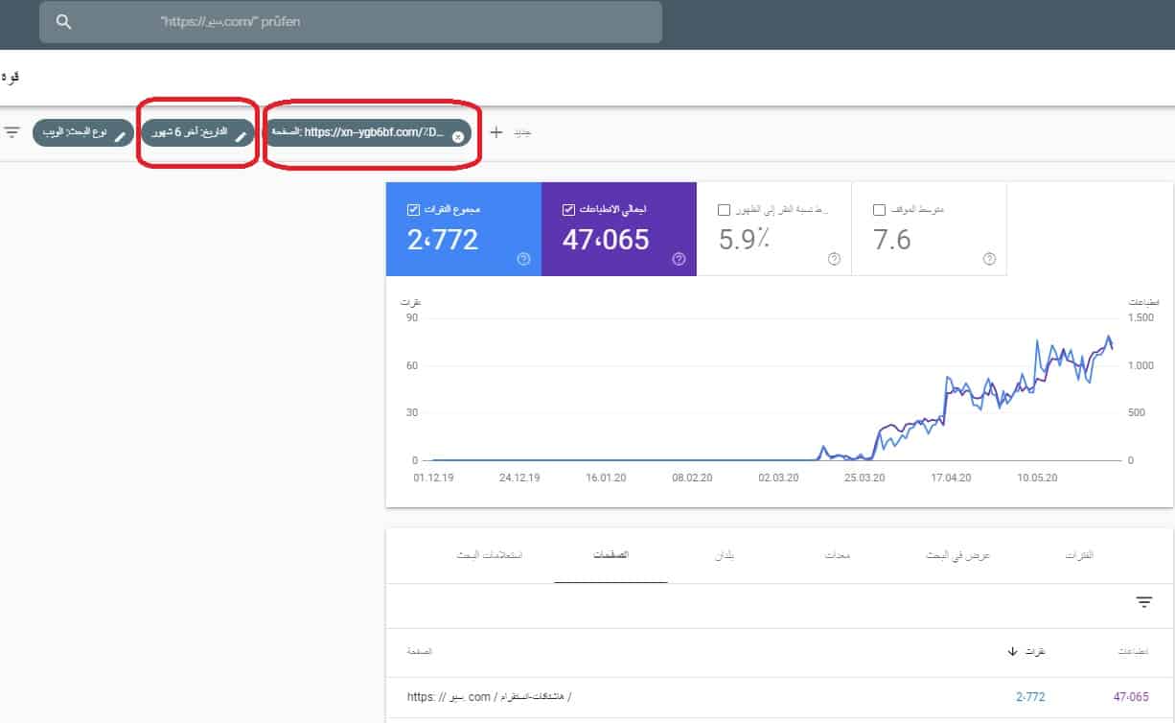Image resolution: width=1175 pixels, height=723 pixels.
Task: Open help icon on impressions card
Action: pos(679,259)
